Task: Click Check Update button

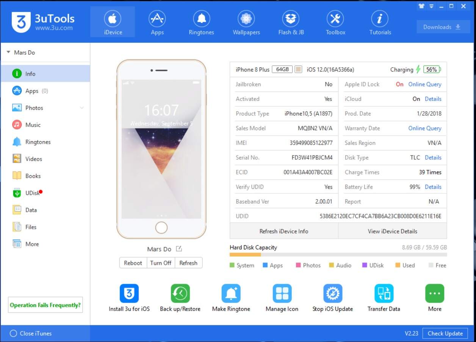Action: [445, 333]
